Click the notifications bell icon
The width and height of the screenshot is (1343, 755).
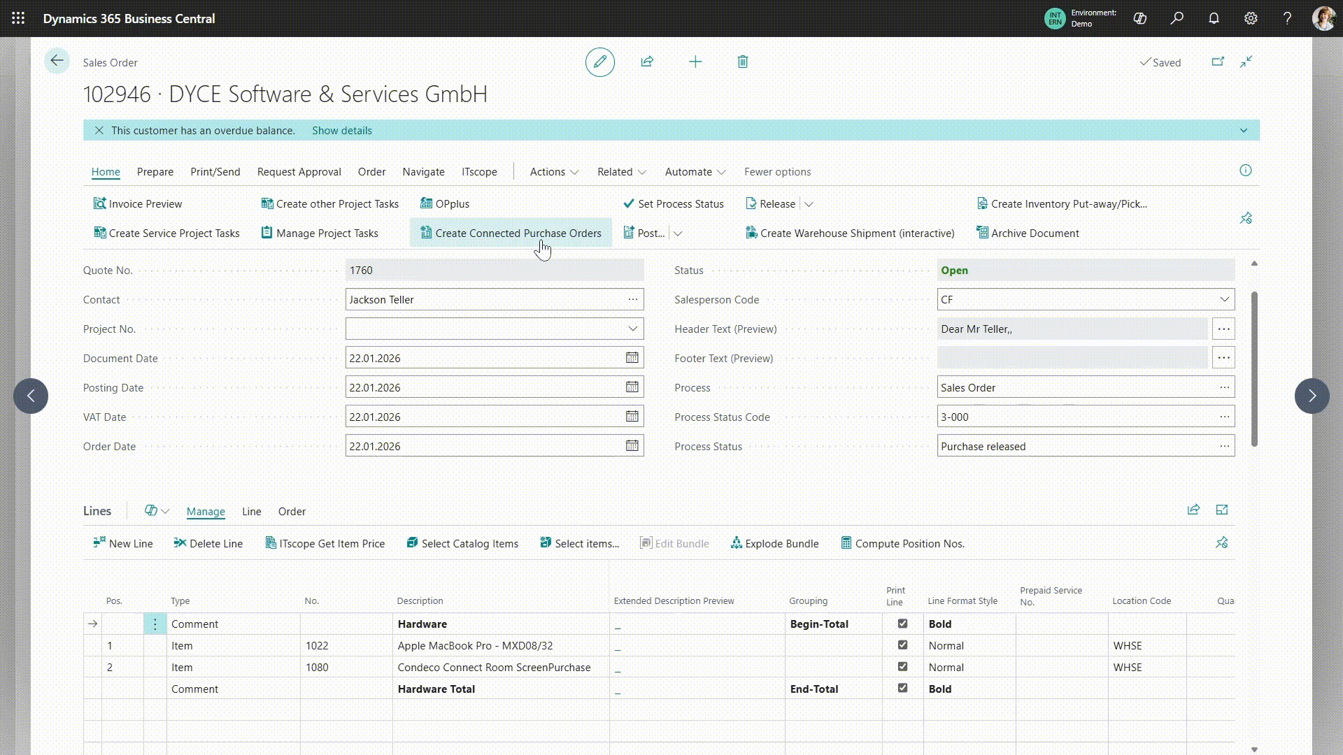1214,19
